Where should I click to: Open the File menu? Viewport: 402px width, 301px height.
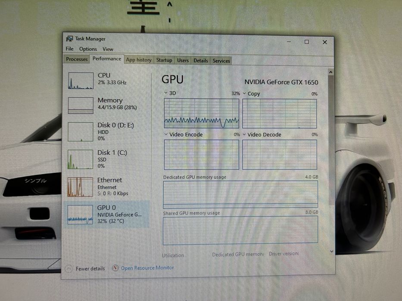[69, 49]
